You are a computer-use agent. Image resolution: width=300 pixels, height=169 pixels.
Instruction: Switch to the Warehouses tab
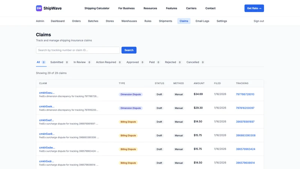129,21
